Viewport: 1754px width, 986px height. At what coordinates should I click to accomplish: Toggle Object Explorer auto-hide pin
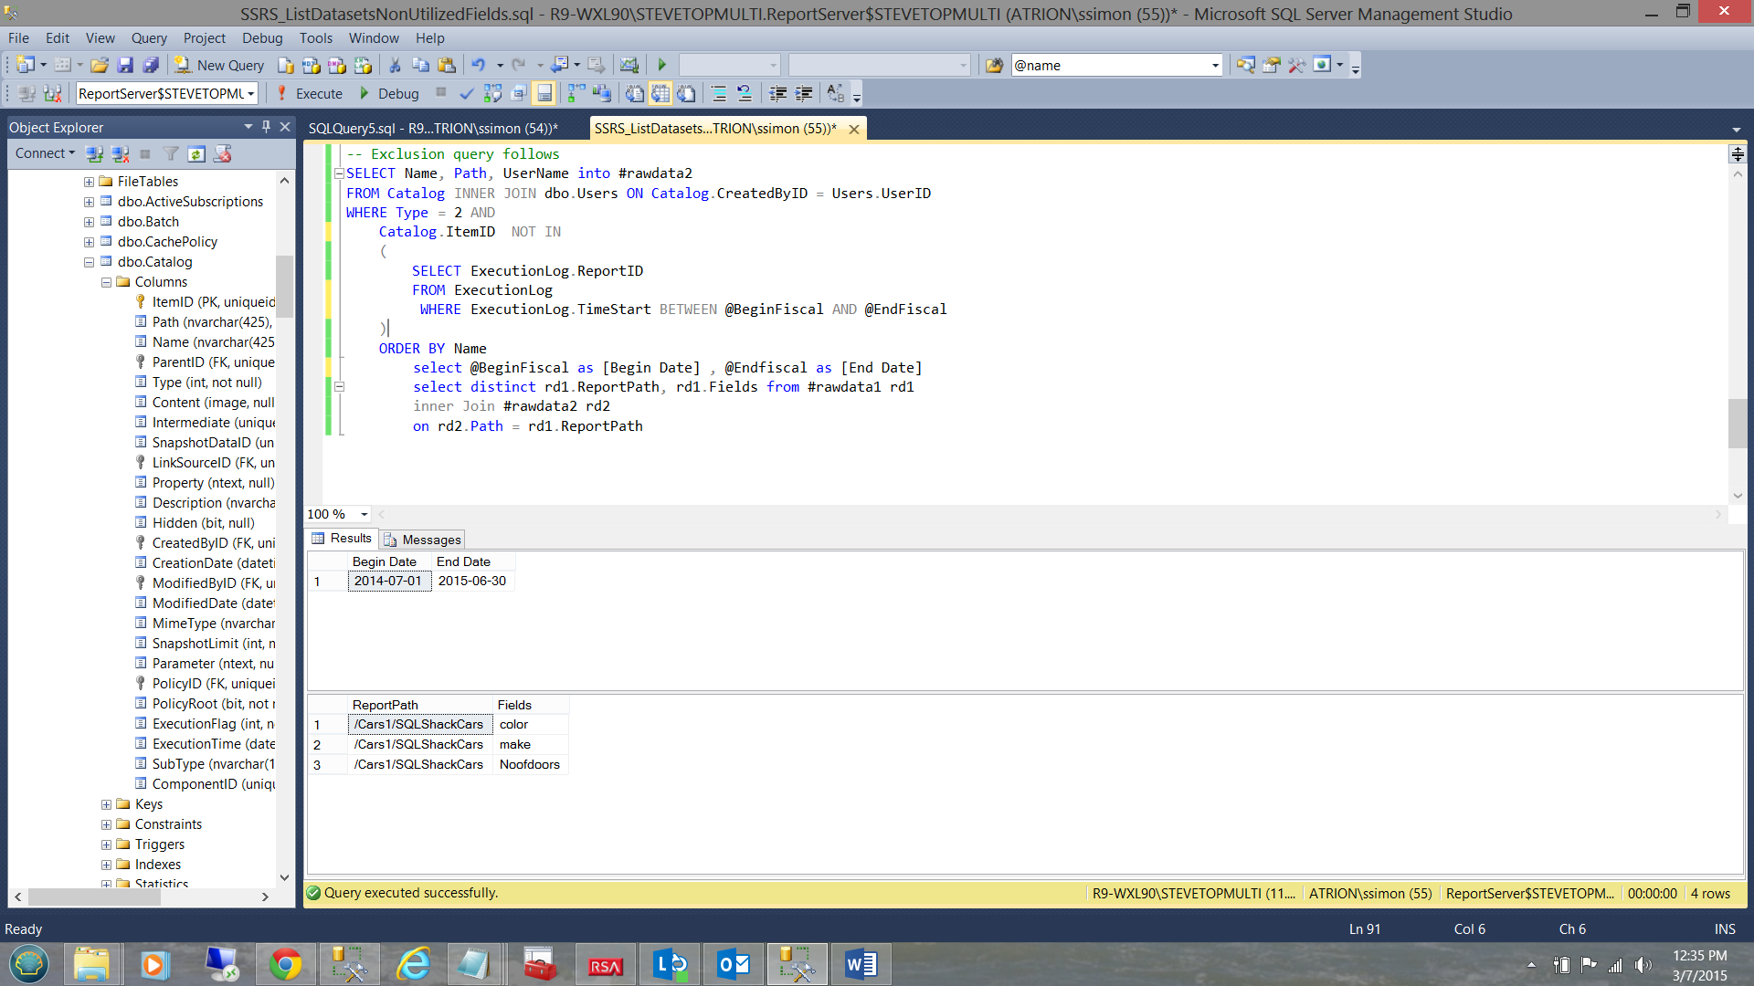click(266, 127)
